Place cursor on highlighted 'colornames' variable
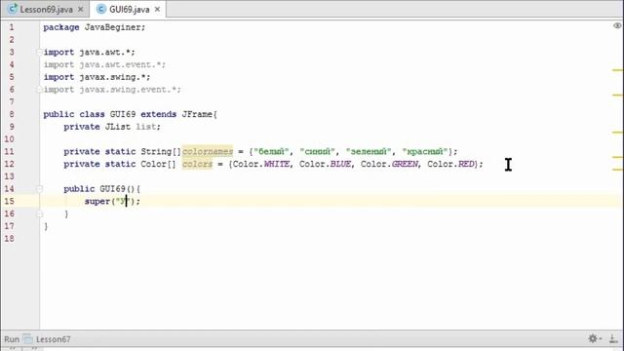The image size is (624, 351). 208,152
